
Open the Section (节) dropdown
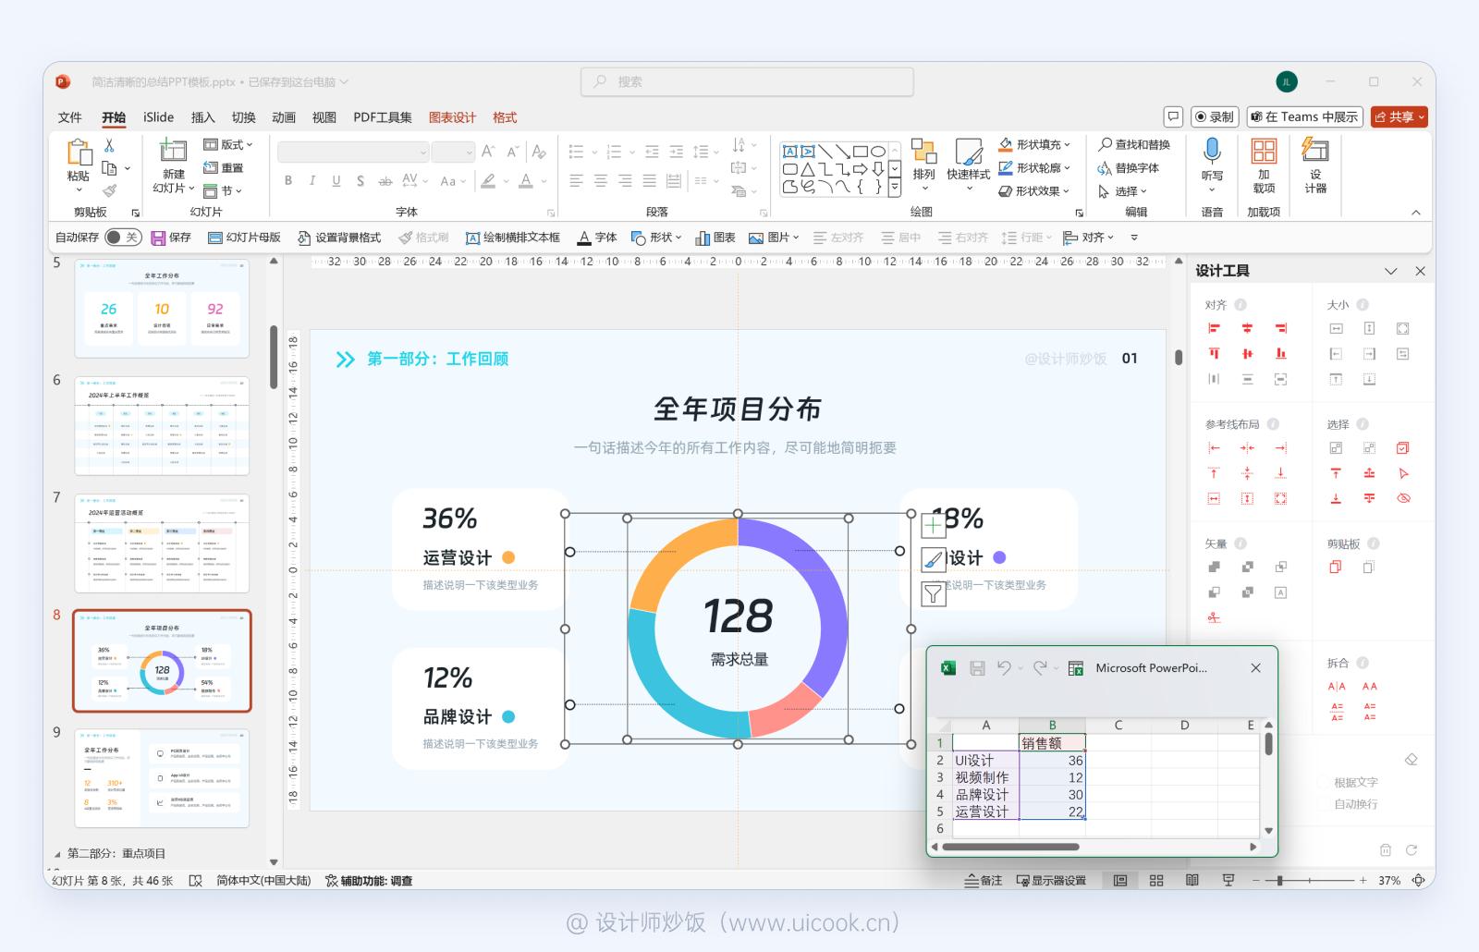(x=222, y=191)
